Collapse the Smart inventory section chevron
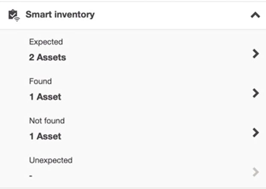The height and width of the screenshot is (189, 266). click(255, 15)
